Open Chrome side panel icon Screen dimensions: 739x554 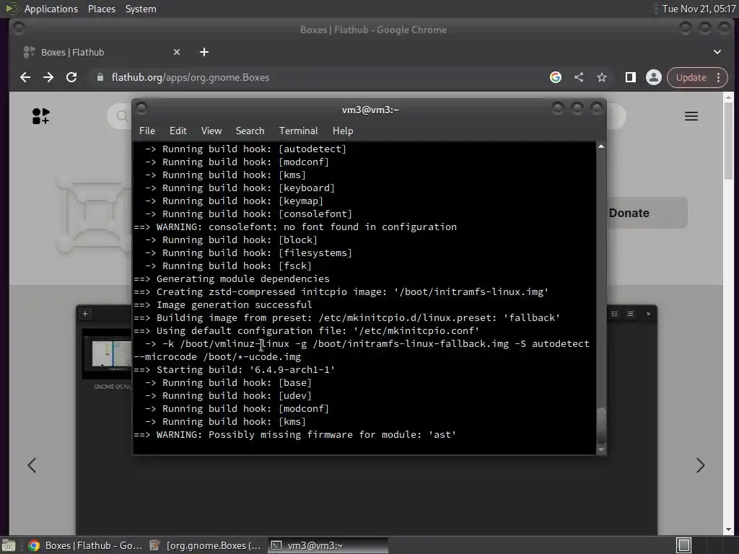631,77
